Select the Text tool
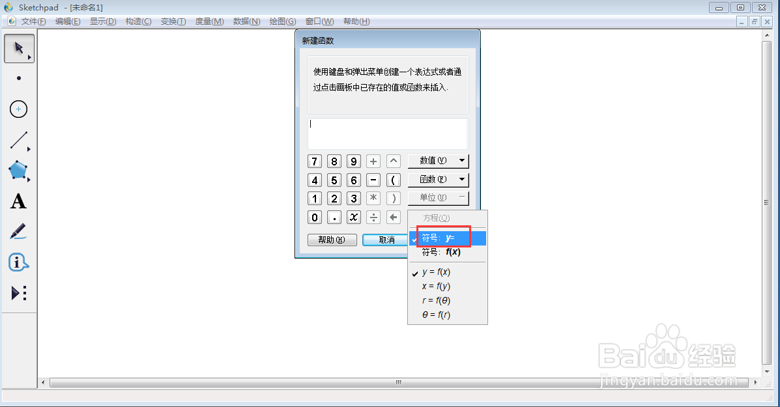Screen dimensions: 780x407 coord(19,201)
